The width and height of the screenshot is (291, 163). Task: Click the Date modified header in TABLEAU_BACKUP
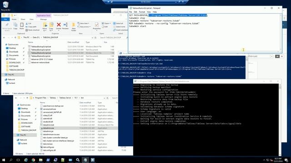coord(73,42)
